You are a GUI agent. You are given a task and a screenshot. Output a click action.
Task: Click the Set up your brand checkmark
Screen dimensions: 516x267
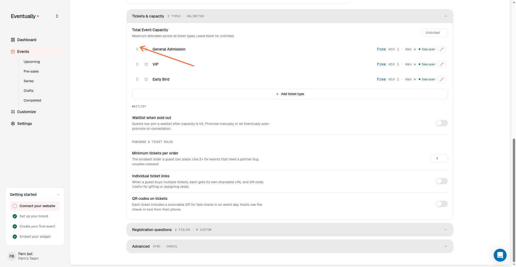[x=15, y=216]
